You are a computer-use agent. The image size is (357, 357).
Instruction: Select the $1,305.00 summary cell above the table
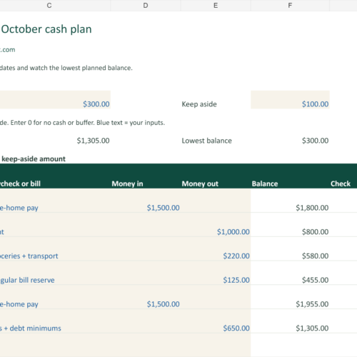[x=93, y=141]
